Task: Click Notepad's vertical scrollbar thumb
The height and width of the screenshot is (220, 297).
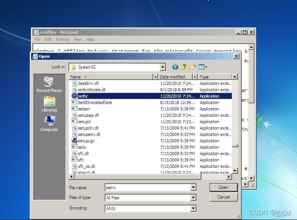Action: coord(251,77)
